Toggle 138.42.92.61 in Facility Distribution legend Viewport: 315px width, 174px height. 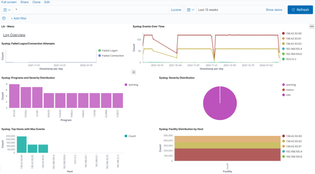coord(292,146)
